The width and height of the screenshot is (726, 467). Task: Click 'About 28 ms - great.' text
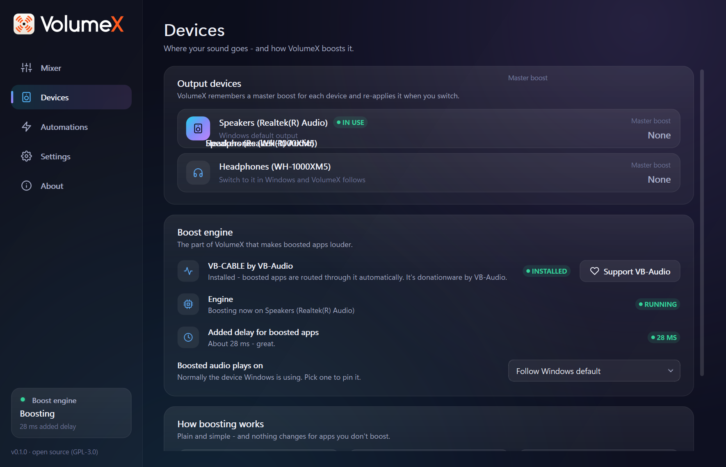pyautogui.click(x=241, y=344)
